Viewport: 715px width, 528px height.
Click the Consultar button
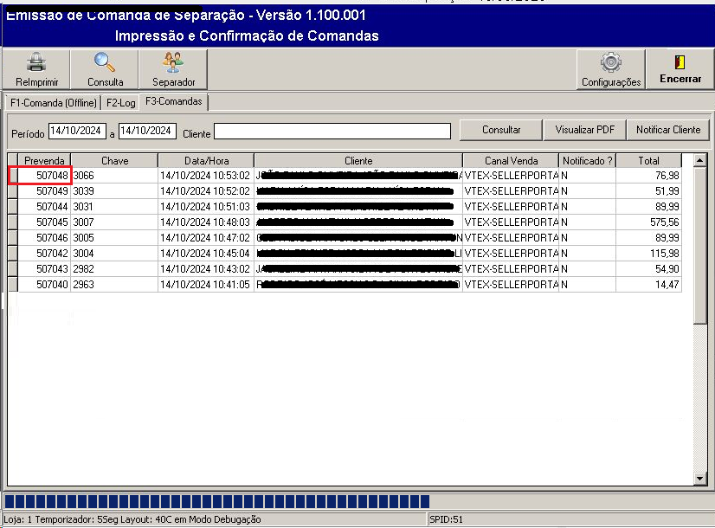(x=501, y=130)
